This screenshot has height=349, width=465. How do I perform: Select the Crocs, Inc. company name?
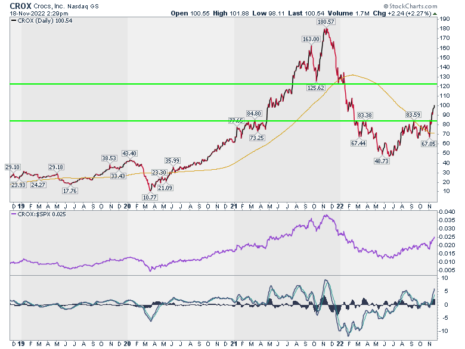point(49,6)
